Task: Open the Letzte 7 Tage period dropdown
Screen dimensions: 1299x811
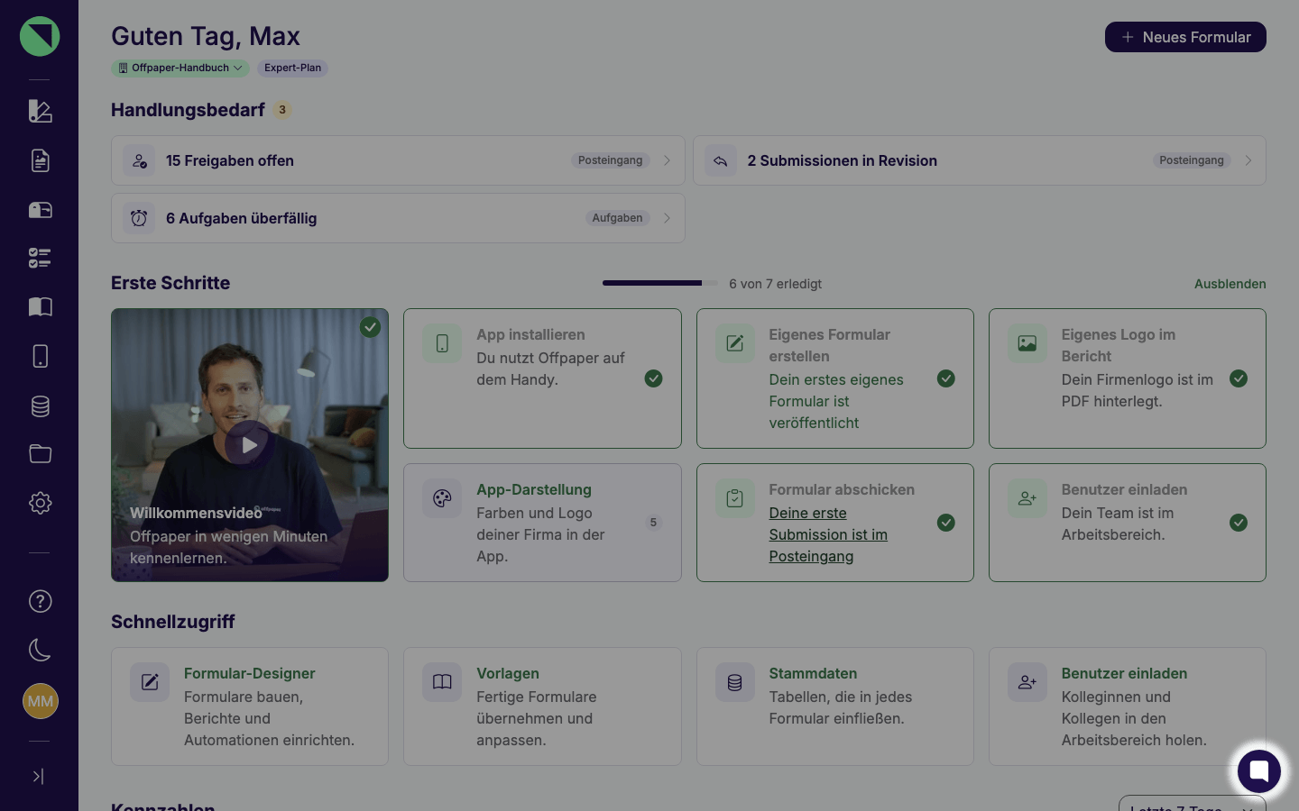Action: (1193, 804)
